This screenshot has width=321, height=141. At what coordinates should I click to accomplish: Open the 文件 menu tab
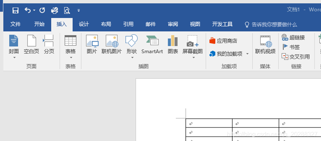click(16, 24)
